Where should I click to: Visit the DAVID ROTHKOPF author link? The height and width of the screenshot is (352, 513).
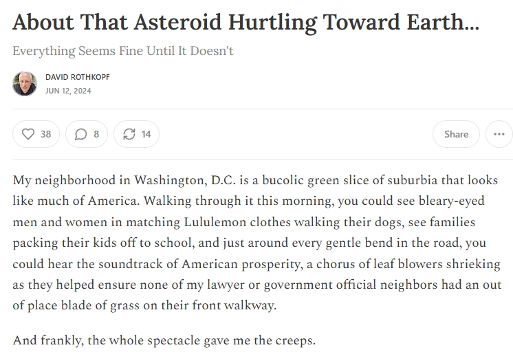pyautogui.click(x=78, y=77)
